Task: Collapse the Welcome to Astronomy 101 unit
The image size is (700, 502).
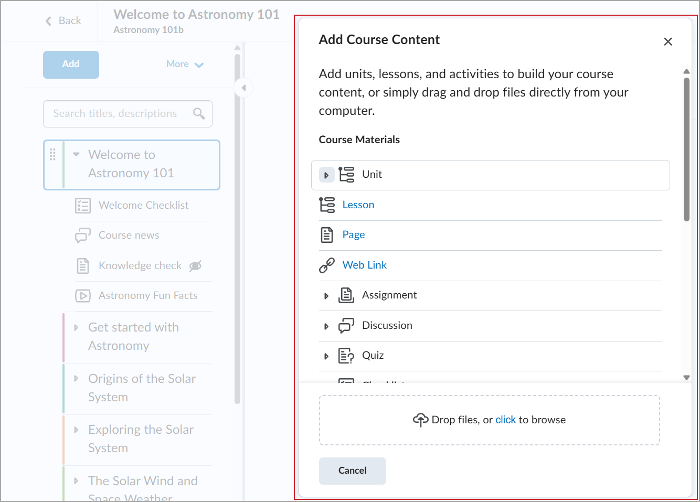Action: (x=76, y=155)
